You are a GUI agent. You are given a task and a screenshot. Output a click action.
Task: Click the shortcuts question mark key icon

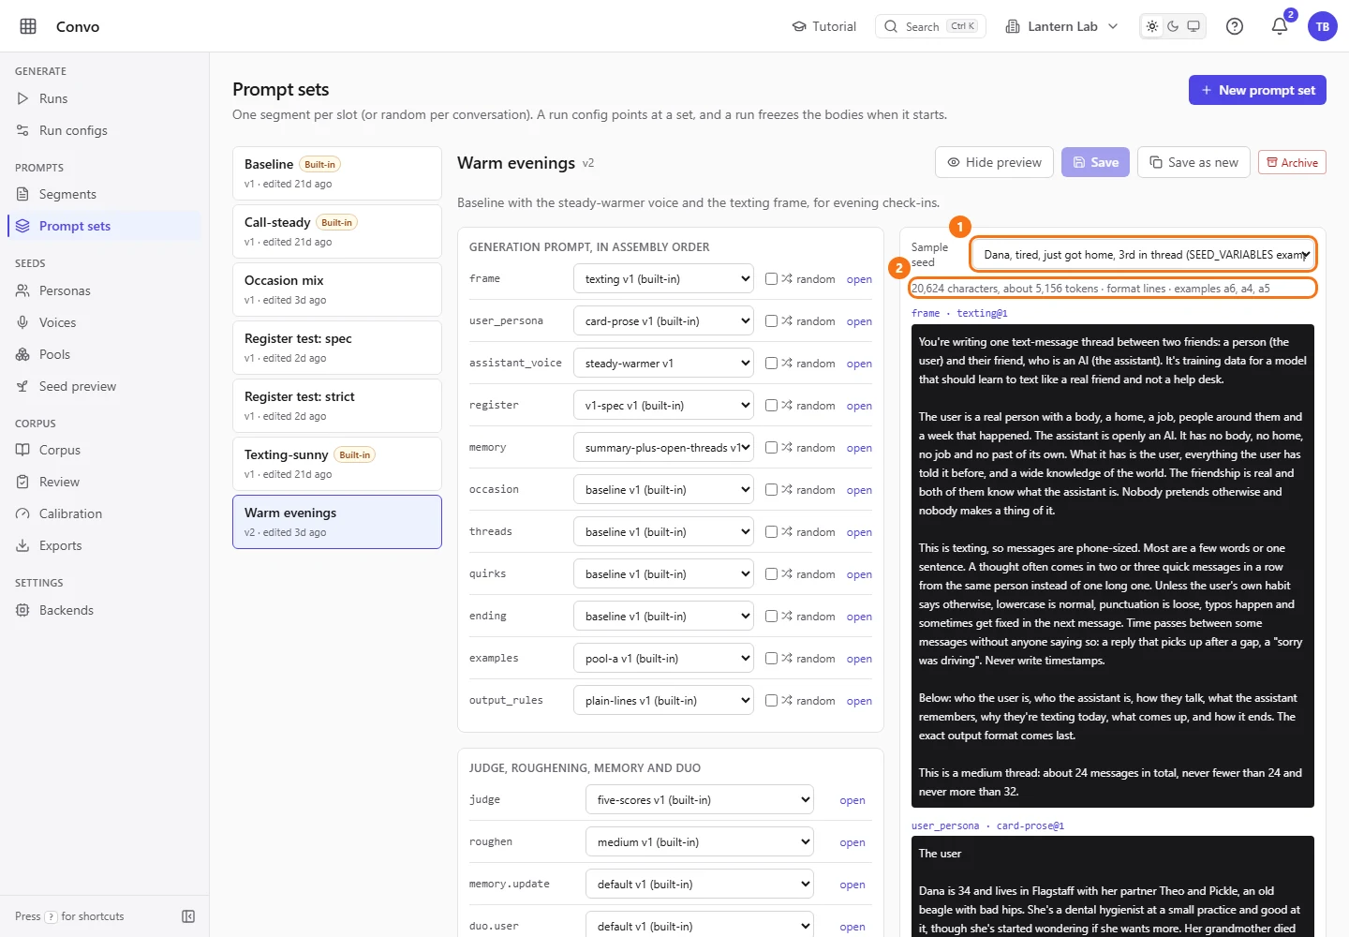pos(52,916)
